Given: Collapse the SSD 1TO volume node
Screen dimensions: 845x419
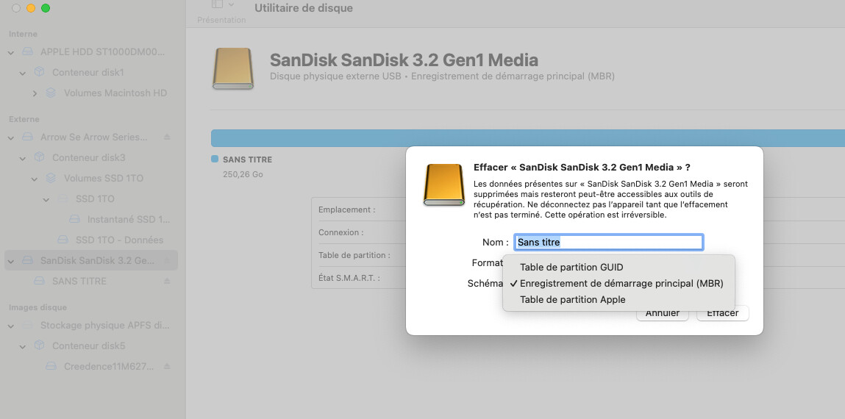Looking at the screenshot, I should point(46,199).
